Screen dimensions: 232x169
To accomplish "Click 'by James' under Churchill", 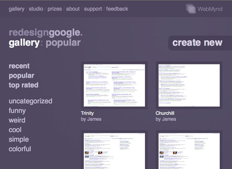I will [x=166, y=119].
